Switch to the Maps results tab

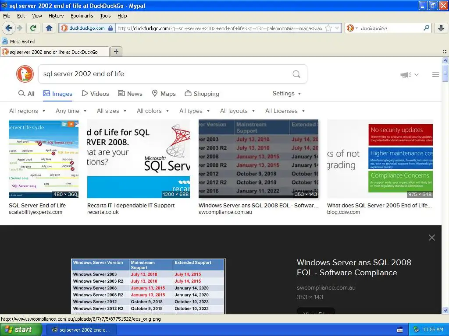point(164,94)
